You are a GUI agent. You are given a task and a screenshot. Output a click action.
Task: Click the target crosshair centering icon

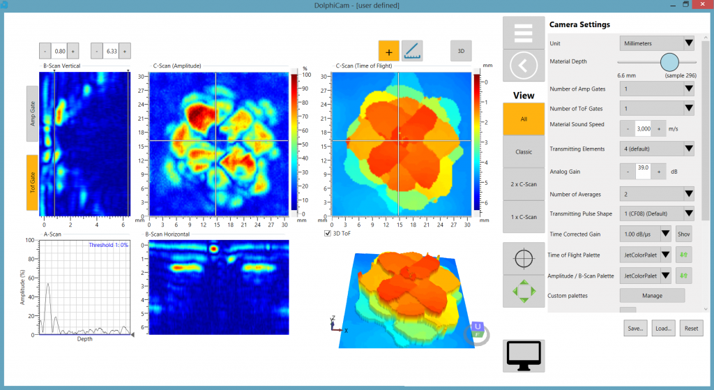click(x=524, y=258)
